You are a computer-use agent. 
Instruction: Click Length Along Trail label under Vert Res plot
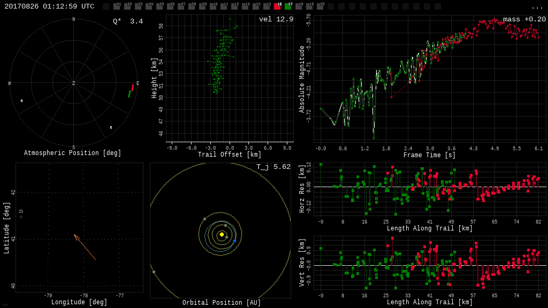tap(430, 302)
